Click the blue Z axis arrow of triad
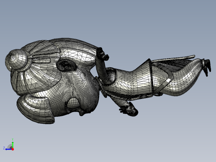 pyautogui.click(x=9, y=149)
